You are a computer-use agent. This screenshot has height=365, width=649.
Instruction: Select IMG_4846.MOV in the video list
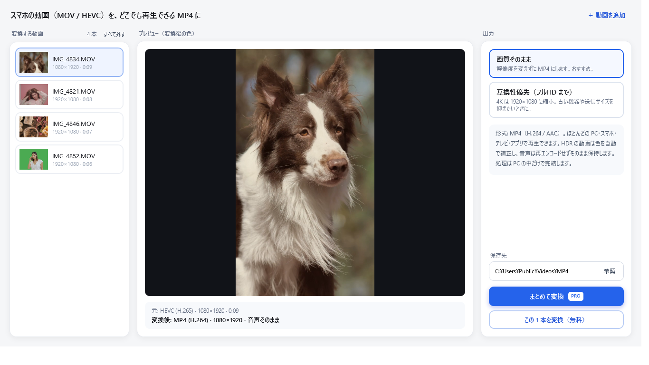(x=69, y=127)
